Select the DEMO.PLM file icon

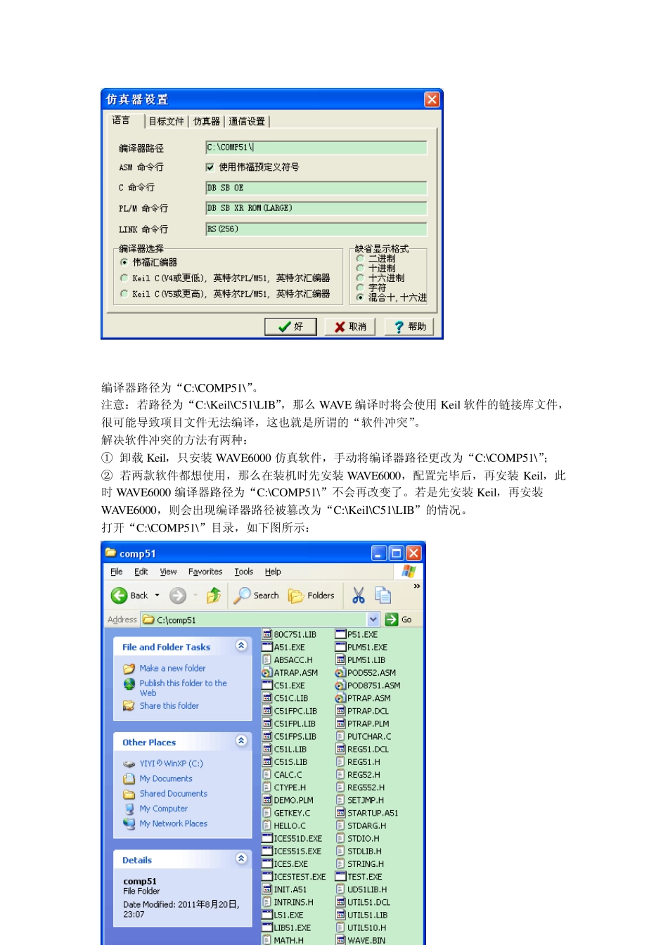pyautogui.click(x=267, y=800)
